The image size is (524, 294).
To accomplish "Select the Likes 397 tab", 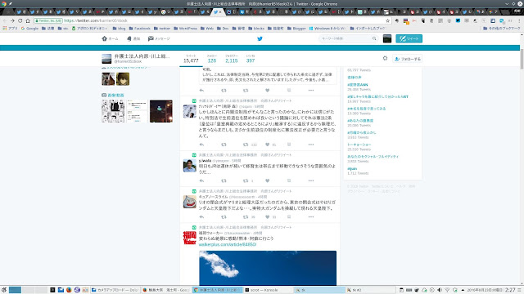I will point(251,59).
